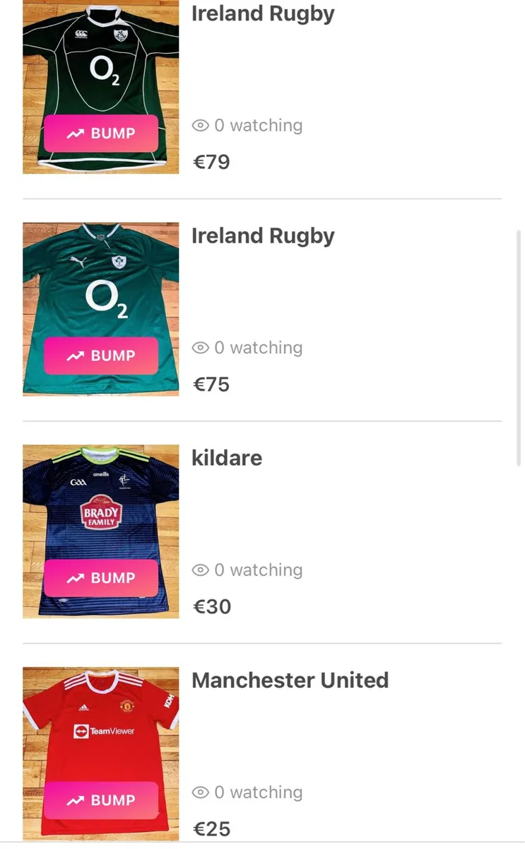Screen dimensions: 525x849
Task: Click eye icon on Manchester United listing
Action: tap(201, 792)
